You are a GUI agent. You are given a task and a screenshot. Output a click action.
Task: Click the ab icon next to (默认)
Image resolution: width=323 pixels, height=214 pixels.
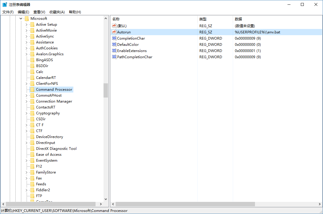114,26
